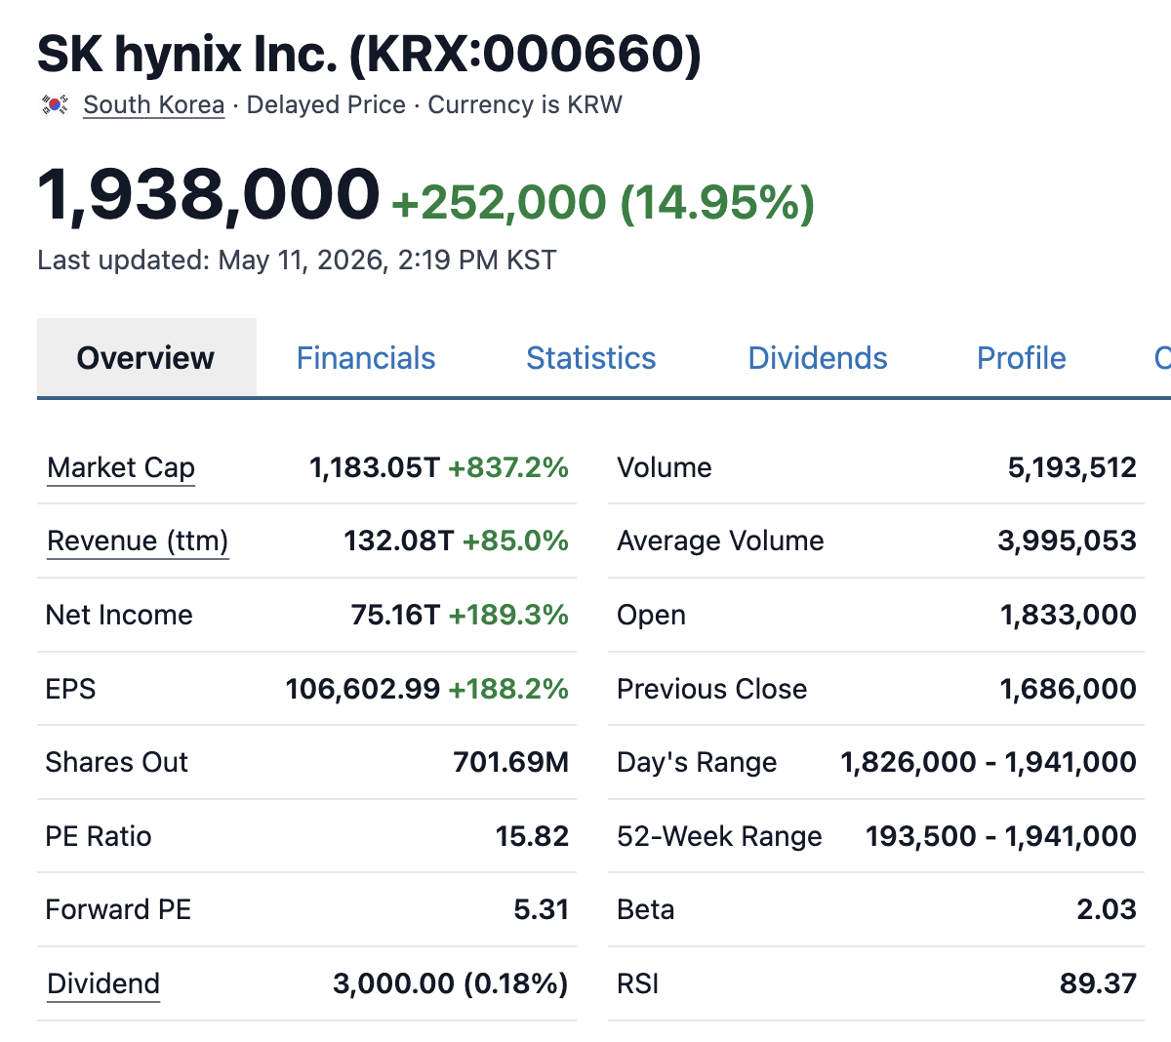This screenshot has width=1171, height=1042.
Task: Click the Net Income change +189.3%
Action: coord(508,615)
